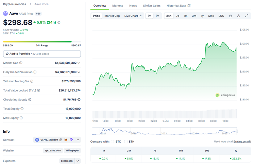256x164 pixels.
Task: Click the external link icon beside Live Chart
Action: pyautogui.click(x=140, y=16)
